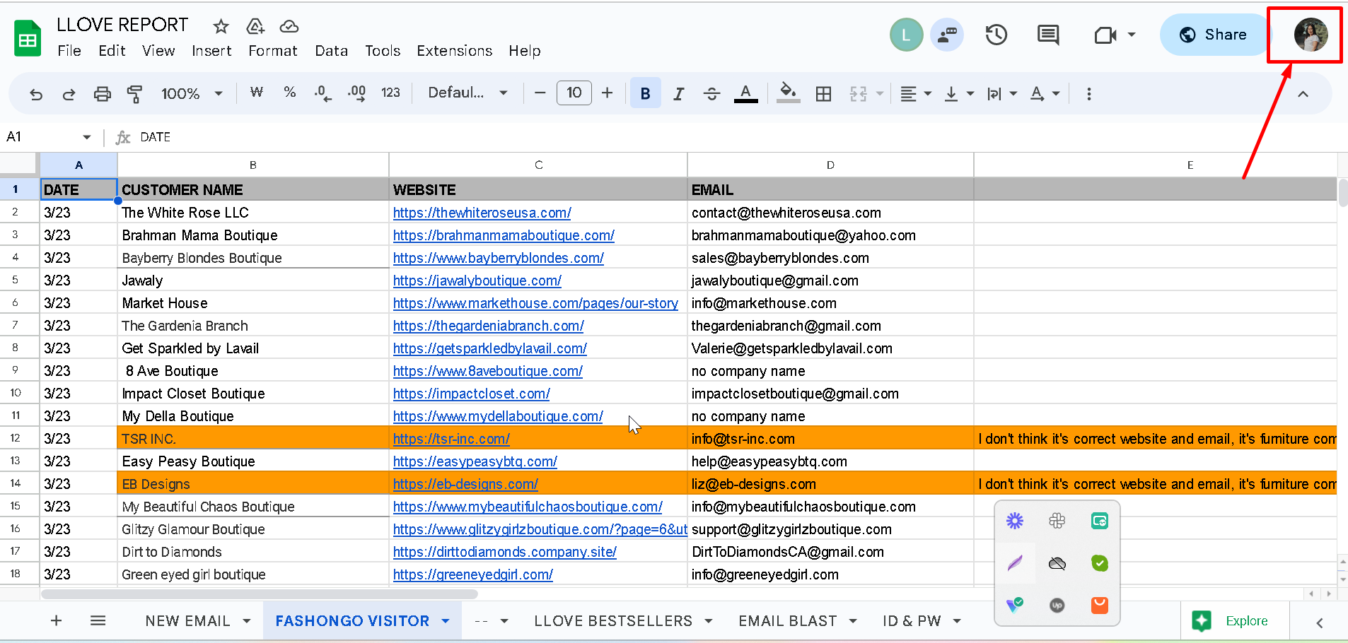Image resolution: width=1348 pixels, height=643 pixels.
Task: Open the comments history icon
Action: 1048,35
